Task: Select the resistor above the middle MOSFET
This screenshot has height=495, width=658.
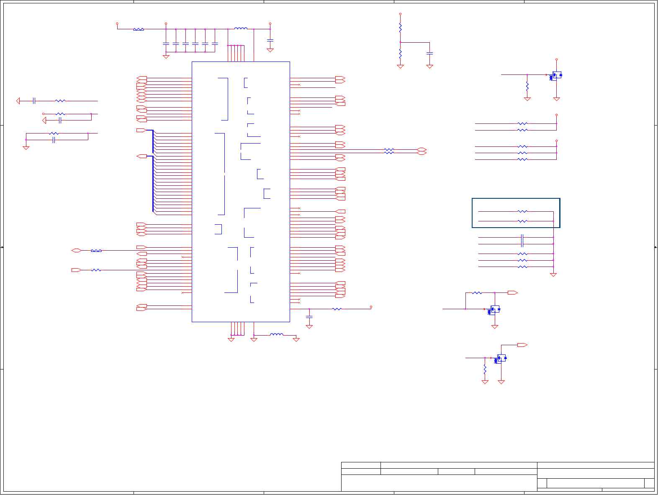Action: coord(477,293)
